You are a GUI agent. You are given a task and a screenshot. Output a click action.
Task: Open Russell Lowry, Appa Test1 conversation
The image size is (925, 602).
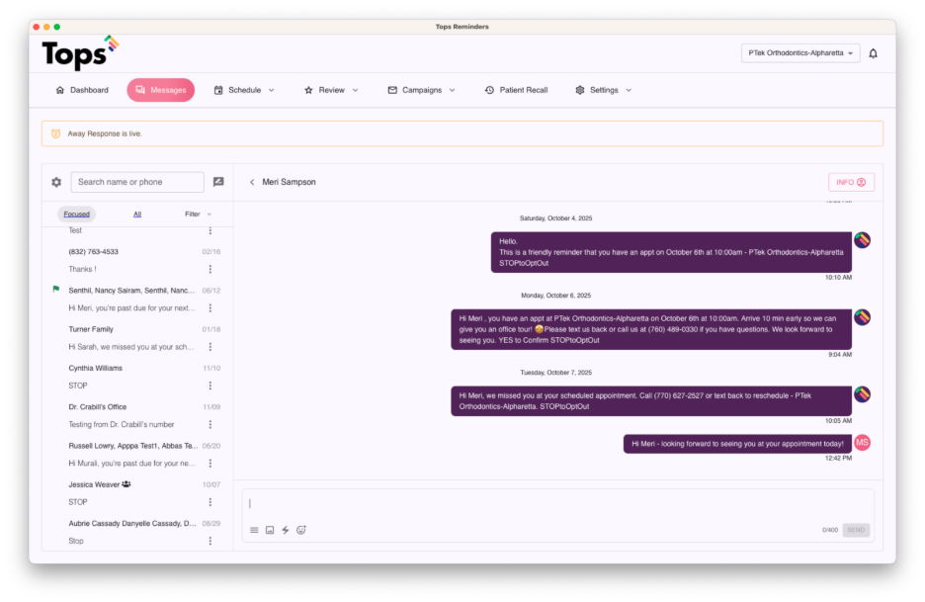(137, 455)
